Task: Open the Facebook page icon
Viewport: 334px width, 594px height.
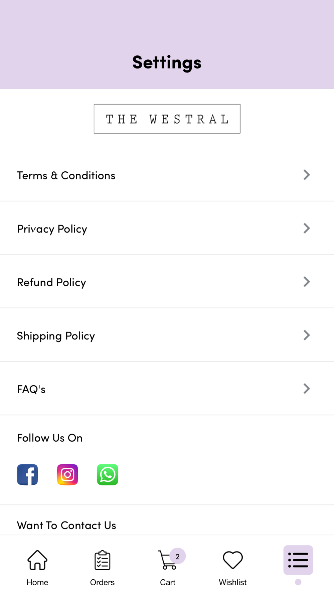Action: tap(27, 474)
